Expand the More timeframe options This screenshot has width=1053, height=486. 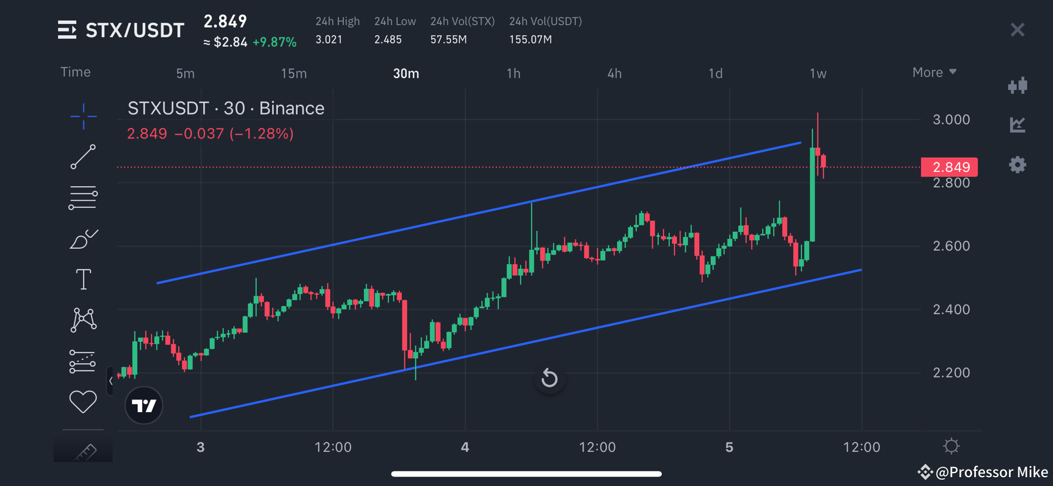[933, 72]
